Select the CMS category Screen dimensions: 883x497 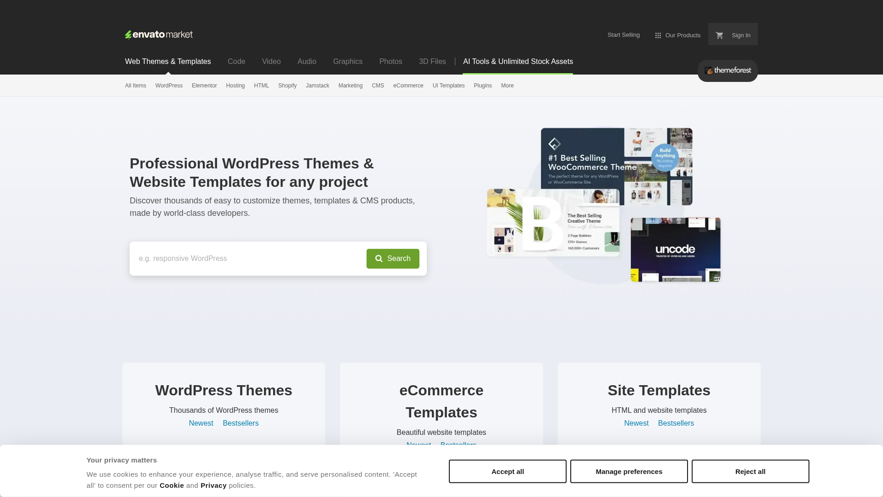pyautogui.click(x=378, y=86)
